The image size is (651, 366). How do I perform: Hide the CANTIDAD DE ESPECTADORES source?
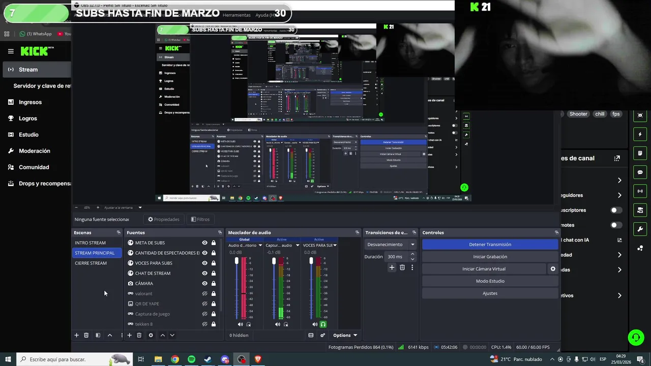[x=205, y=253]
